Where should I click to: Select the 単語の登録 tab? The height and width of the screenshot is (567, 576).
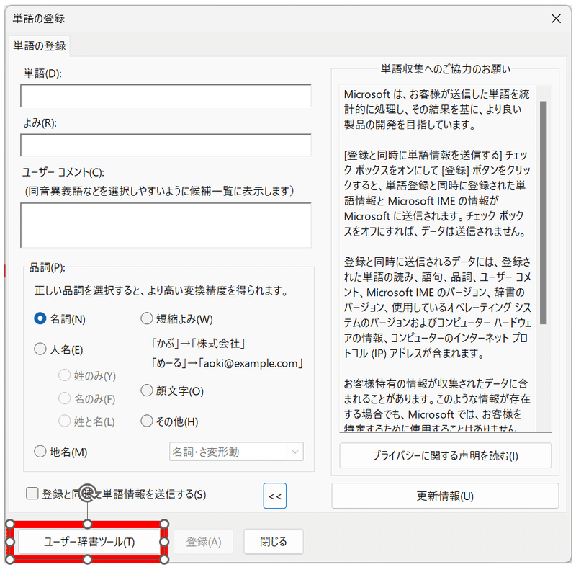(40, 46)
